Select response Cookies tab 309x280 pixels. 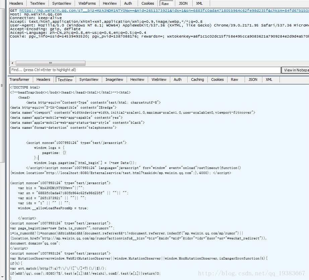point(218,79)
